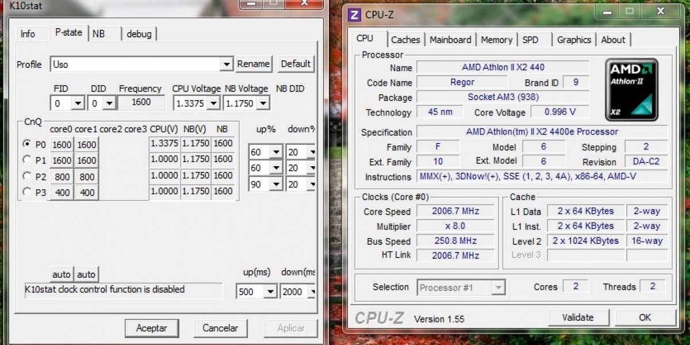Click the Package value Socket AM3 (938)

click(503, 97)
